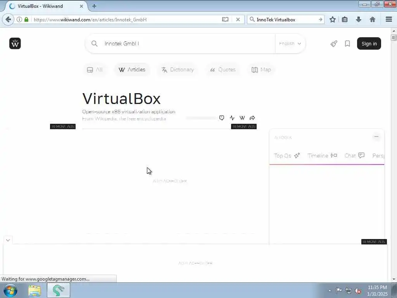
Task: Open a new tab with plus button
Action: [x=94, y=6]
